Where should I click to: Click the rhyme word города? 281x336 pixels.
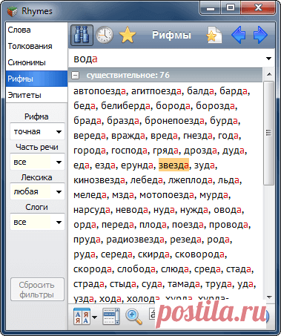pos(90,151)
